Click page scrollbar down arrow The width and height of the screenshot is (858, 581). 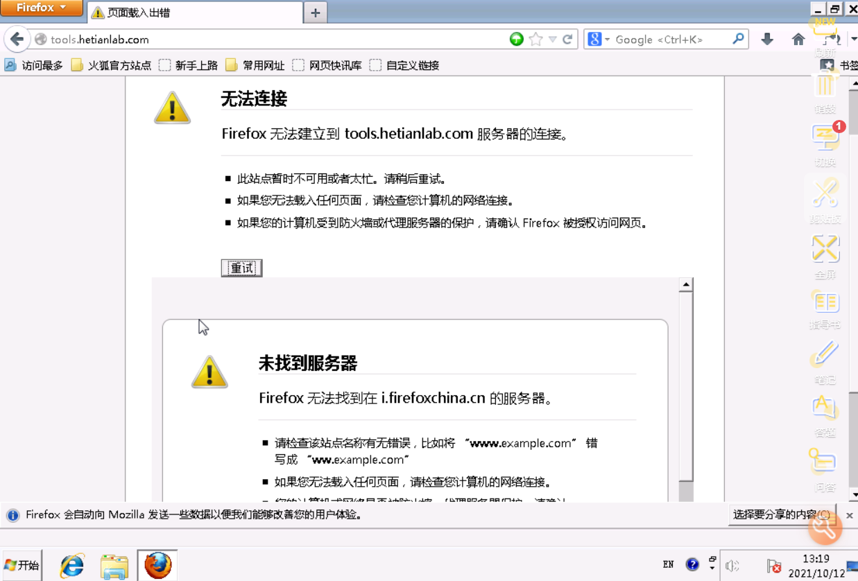point(854,494)
